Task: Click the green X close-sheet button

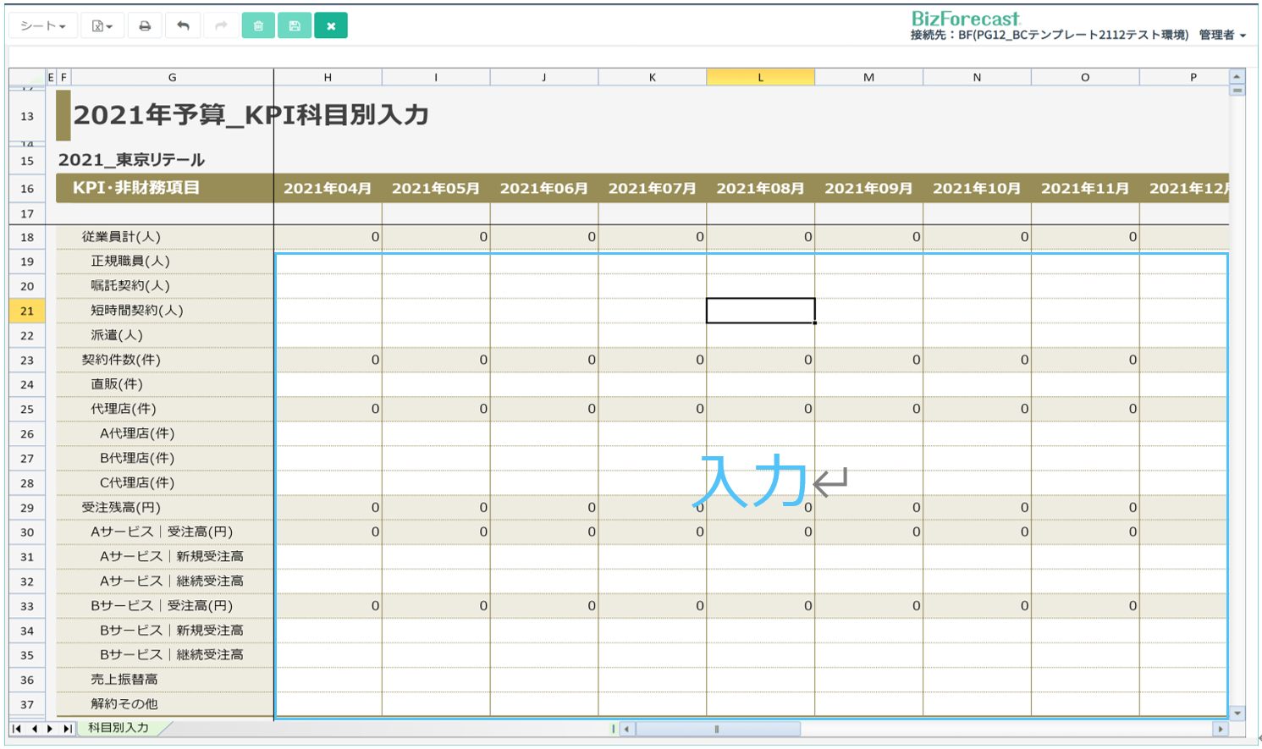Action: coord(331,26)
